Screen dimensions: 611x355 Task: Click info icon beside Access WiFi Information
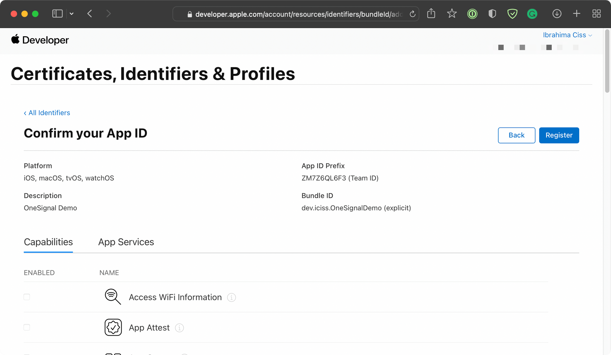[232, 297]
